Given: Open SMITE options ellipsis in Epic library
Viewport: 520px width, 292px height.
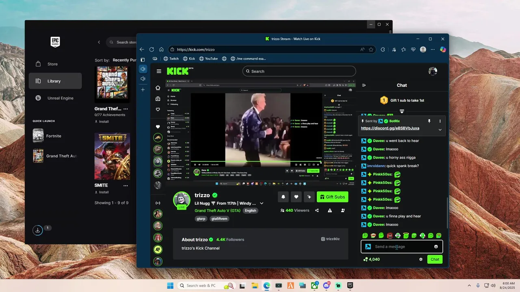Looking at the screenshot, I should [126, 185].
